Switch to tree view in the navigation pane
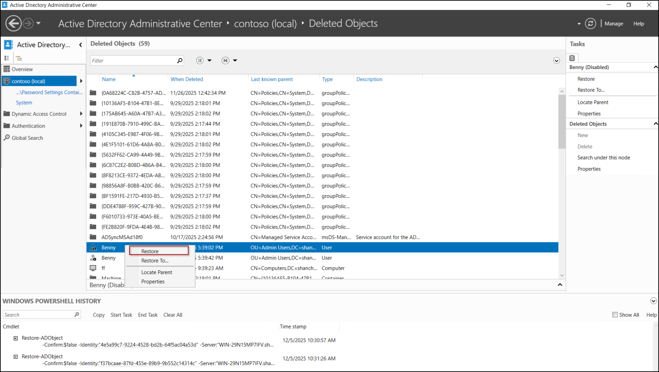This screenshot has width=659, height=372. click(x=18, y=58)
